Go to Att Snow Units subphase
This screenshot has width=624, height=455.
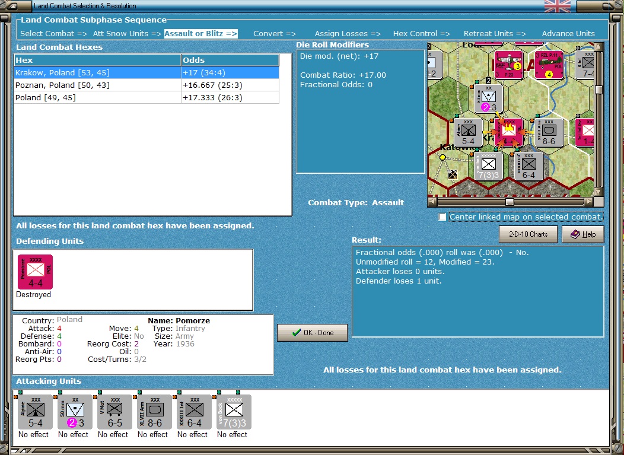127,33
